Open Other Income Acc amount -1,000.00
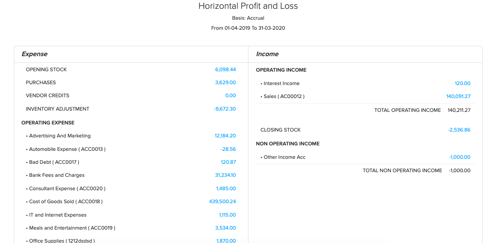Screen dimensions: 496x243 click(459, 157)
